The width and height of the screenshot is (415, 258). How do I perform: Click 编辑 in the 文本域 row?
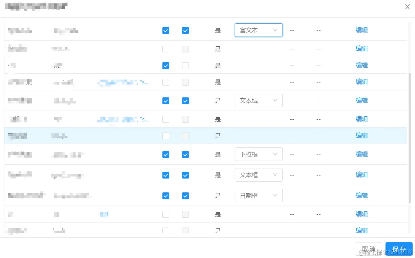362,100
